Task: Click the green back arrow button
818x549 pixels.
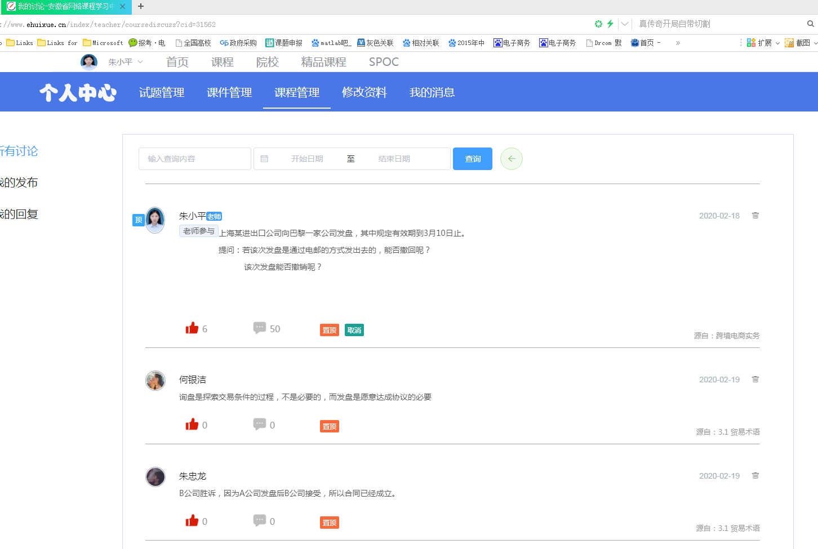Action: tap(511, 159)
